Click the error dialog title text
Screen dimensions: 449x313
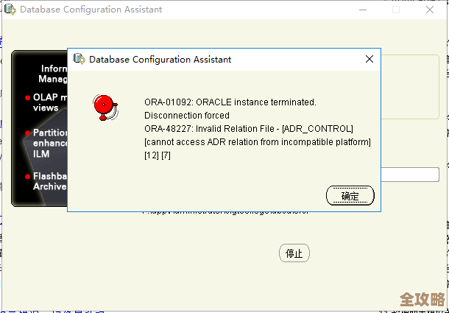(160, 60)
